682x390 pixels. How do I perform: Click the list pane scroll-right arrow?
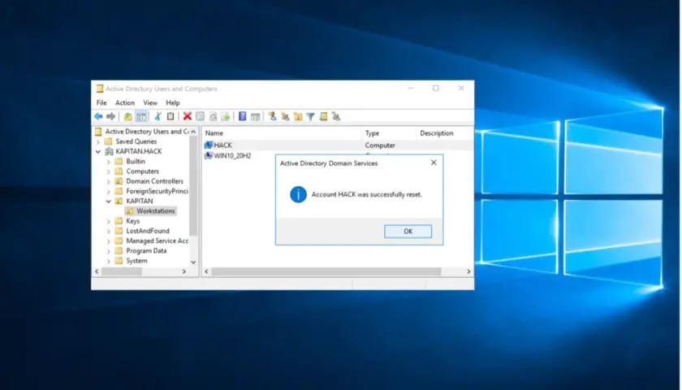tap(468, 271)
